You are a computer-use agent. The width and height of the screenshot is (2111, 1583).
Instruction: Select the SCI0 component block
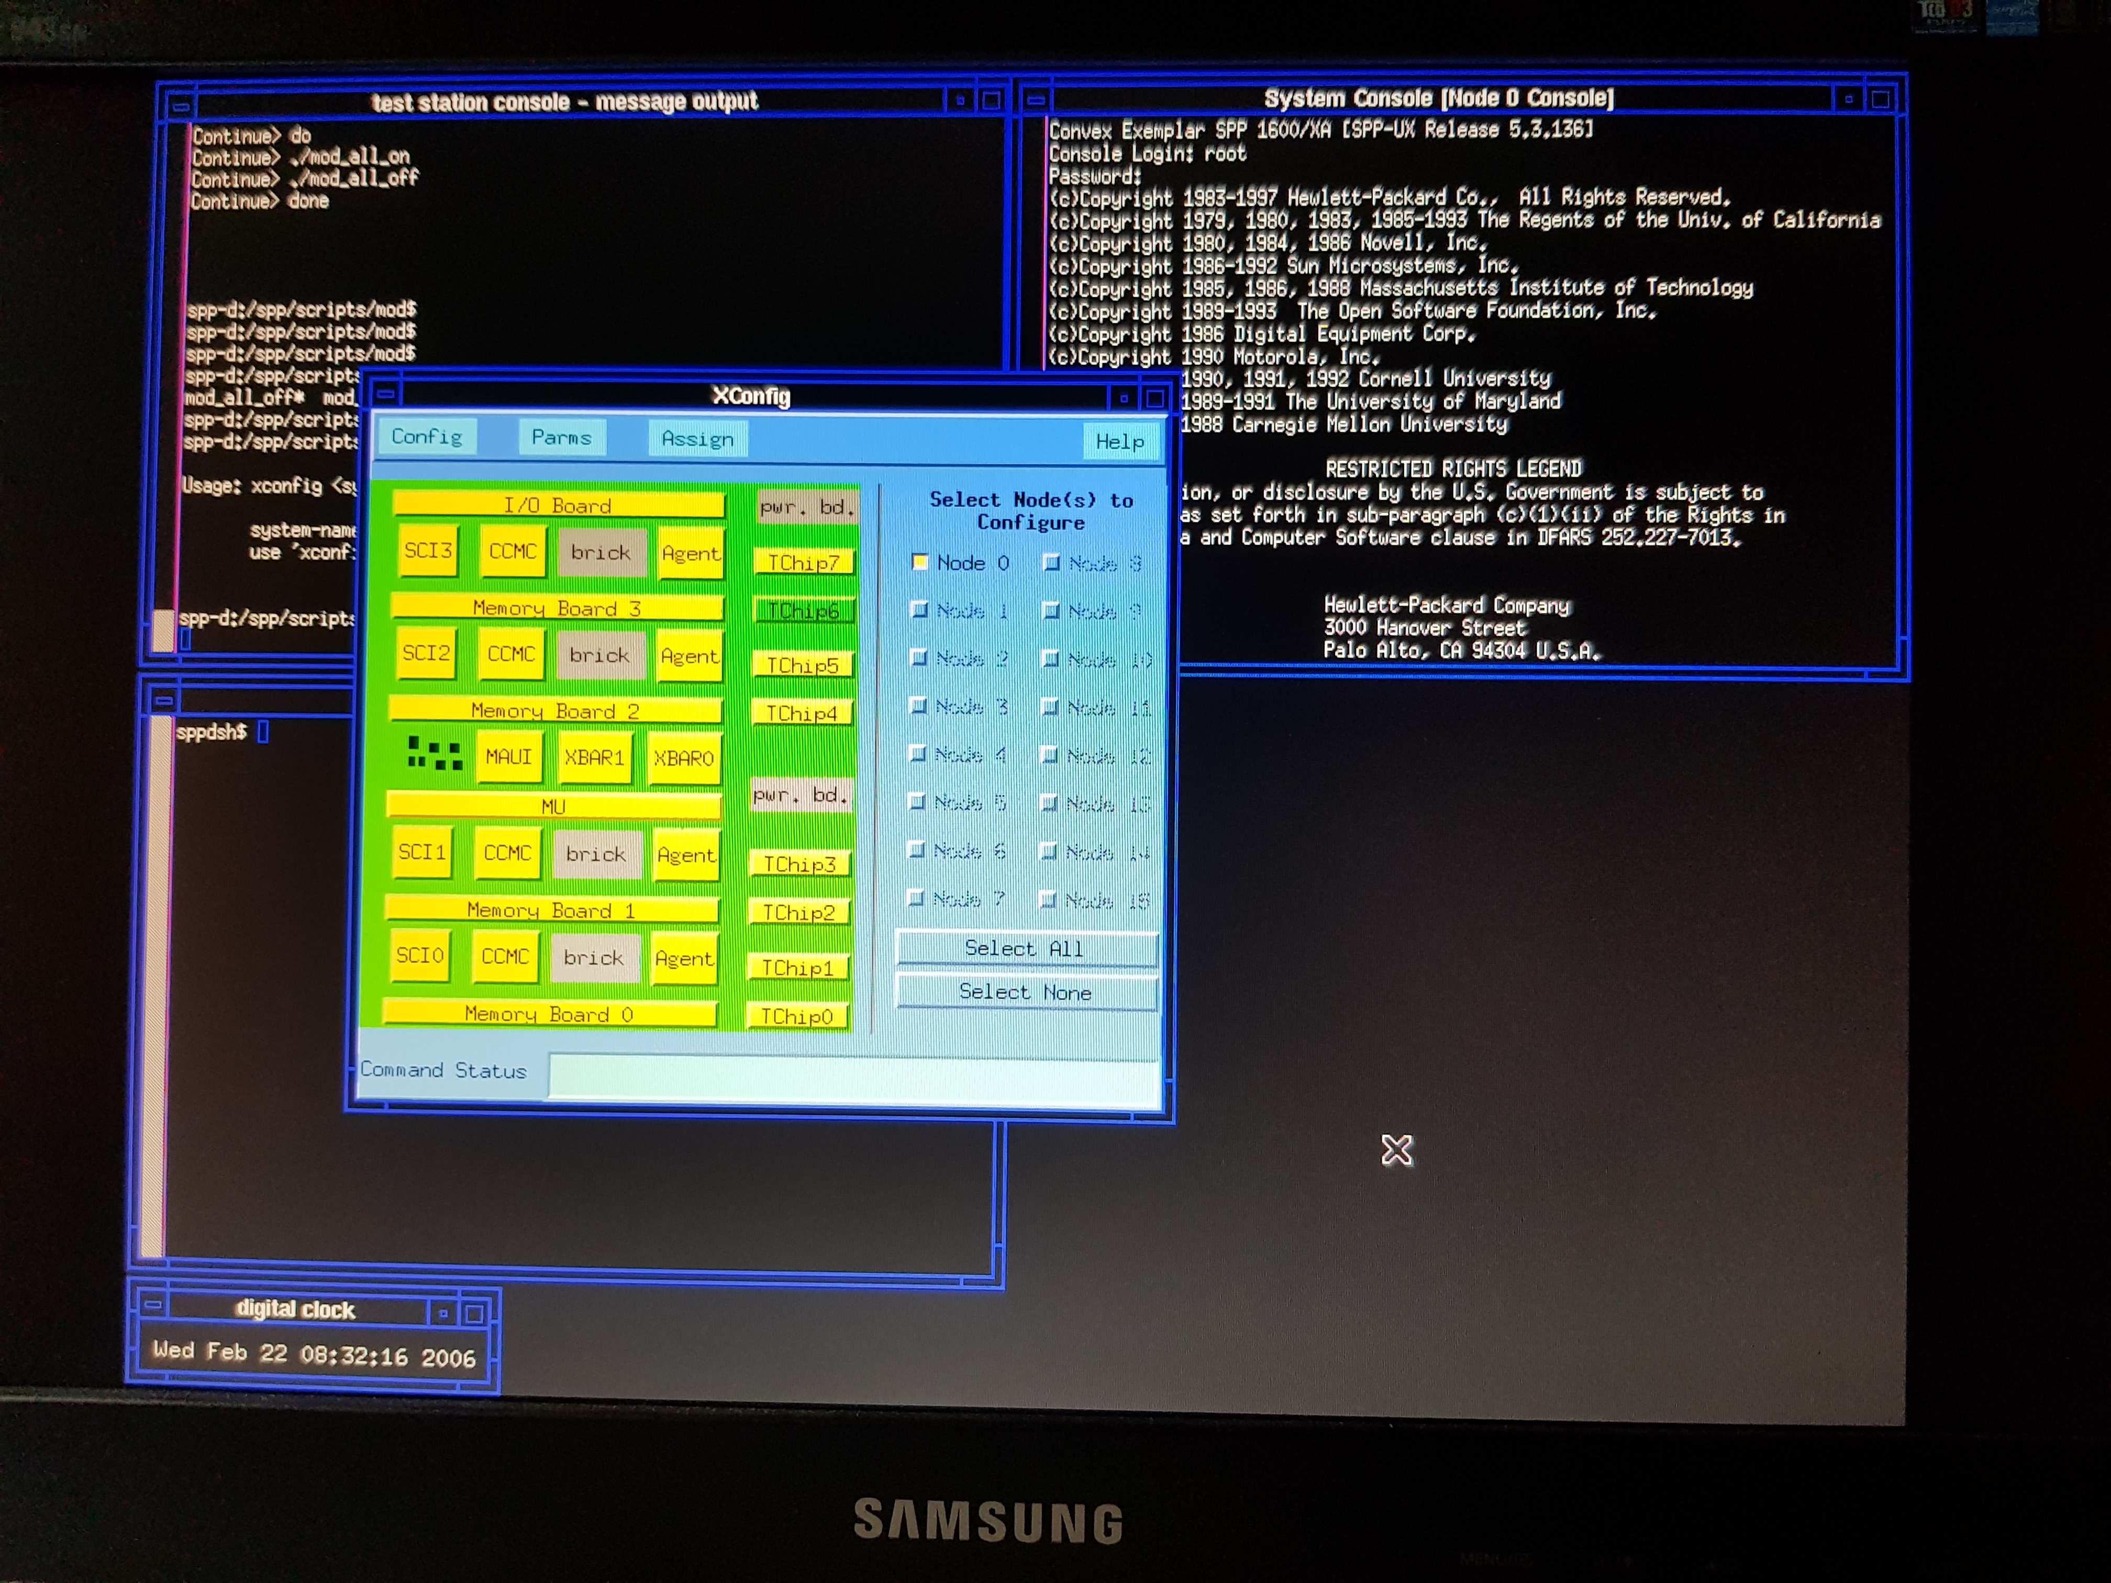click(x=420, y=955)
